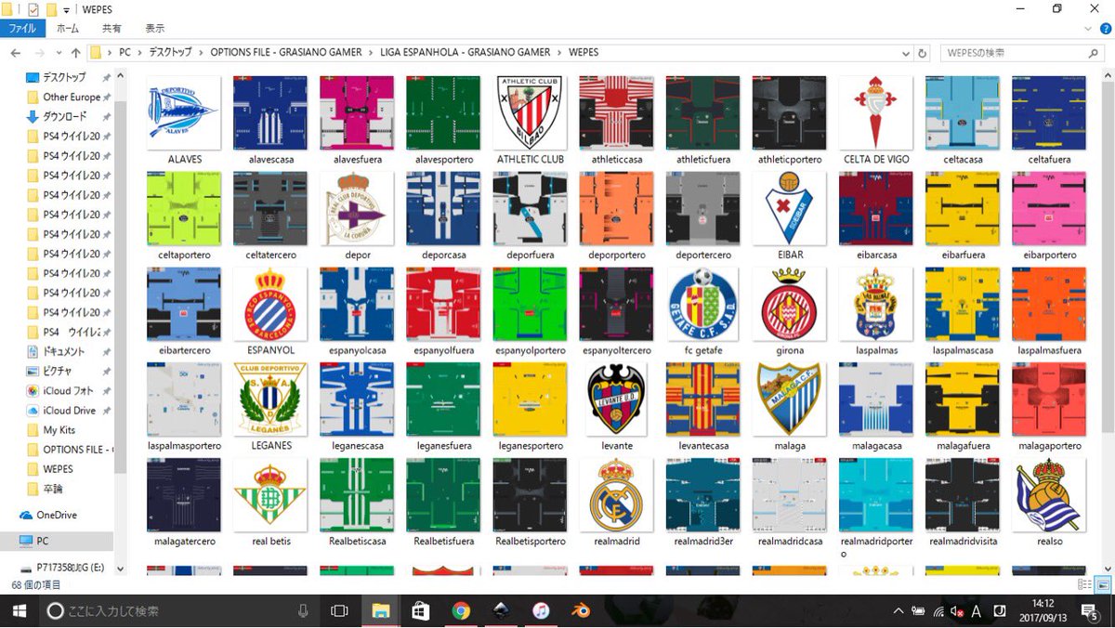Open the recent locations dropdown
Viewport: 1115px width, 628px height.
[x=59, y=53]
